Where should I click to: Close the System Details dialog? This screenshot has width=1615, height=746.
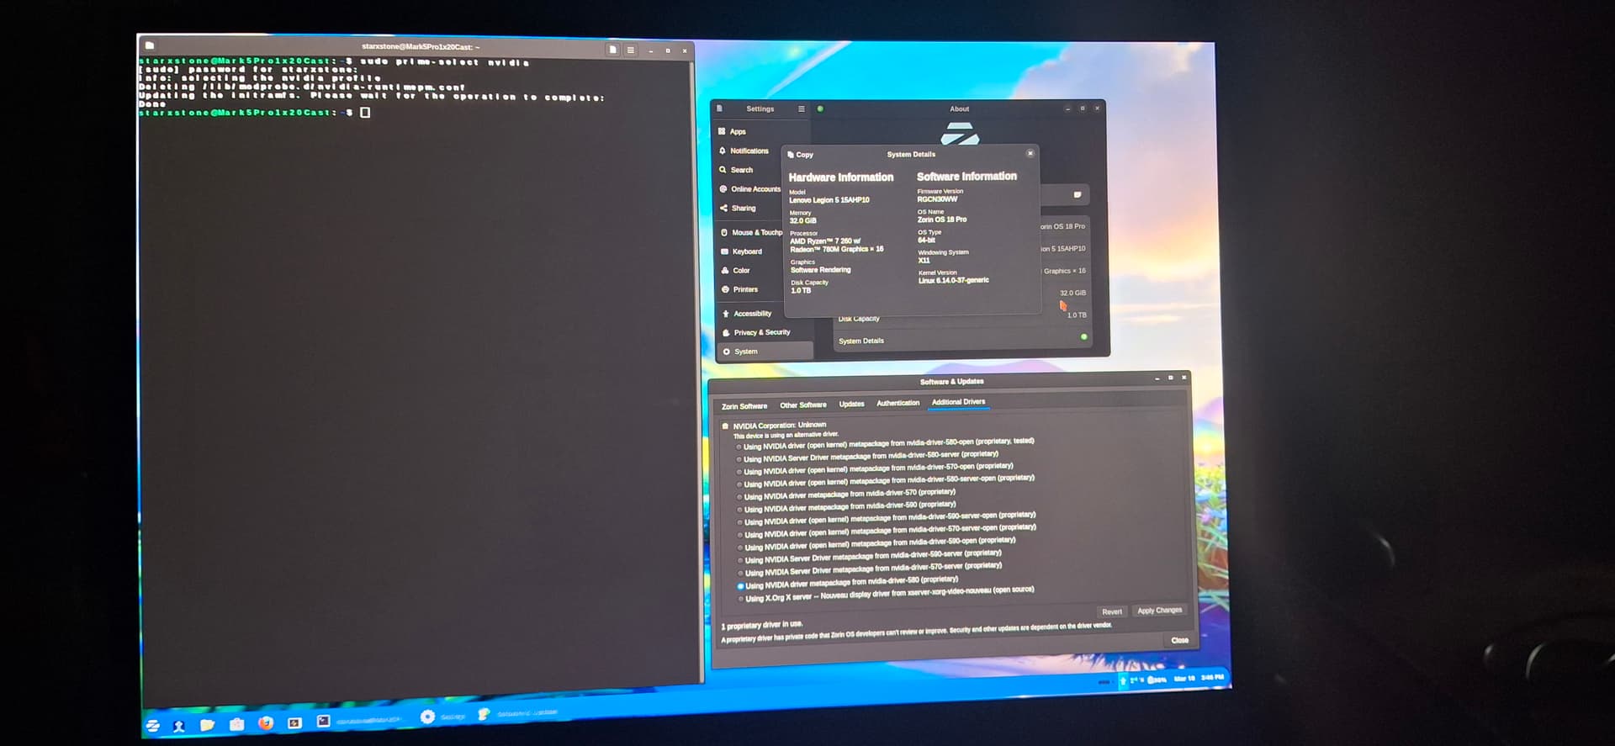pyautogui.click(x=1030, y=153)
